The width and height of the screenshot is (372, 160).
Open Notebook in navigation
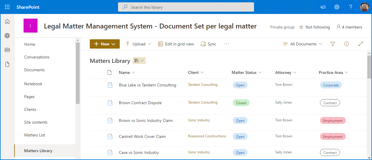pos(33,84)
